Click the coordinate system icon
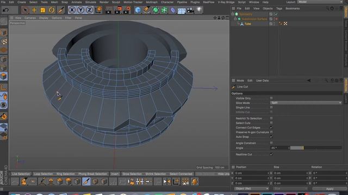Viewport: 348px width, 195px height. coord(98,10)
